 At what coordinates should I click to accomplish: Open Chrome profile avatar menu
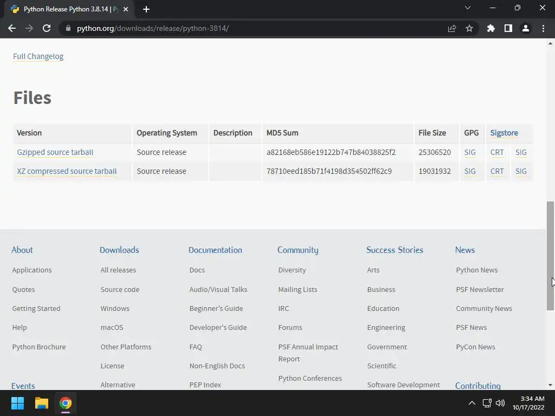[x=525, y=28]
